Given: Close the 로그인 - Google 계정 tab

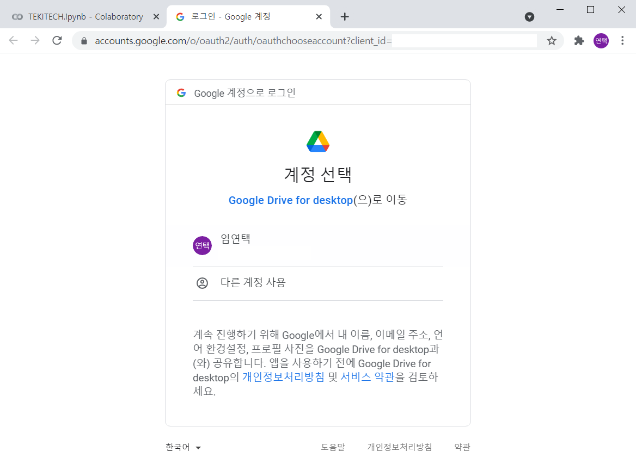Looking at the screenshot, I should 319,17.
